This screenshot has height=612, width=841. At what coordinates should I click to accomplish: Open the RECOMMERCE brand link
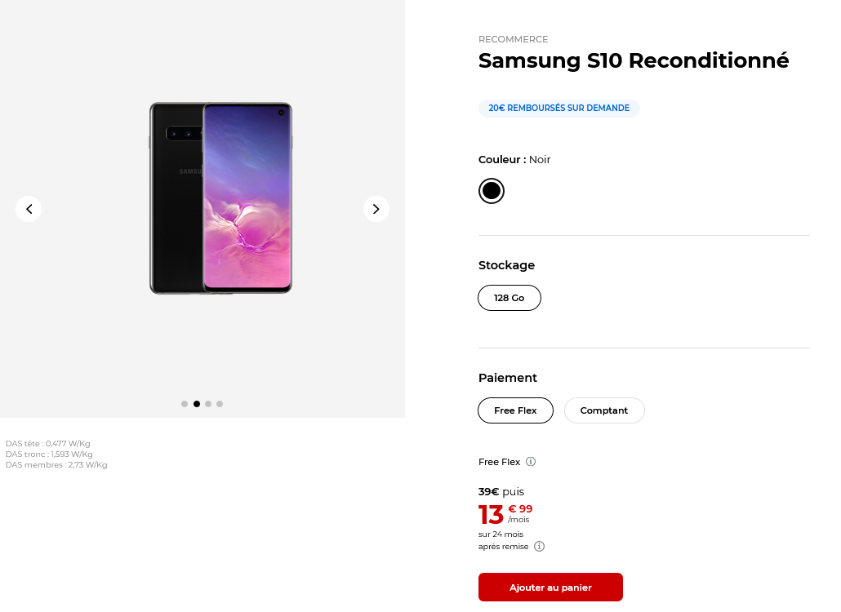pyautogui.click(x=513, y=39)
